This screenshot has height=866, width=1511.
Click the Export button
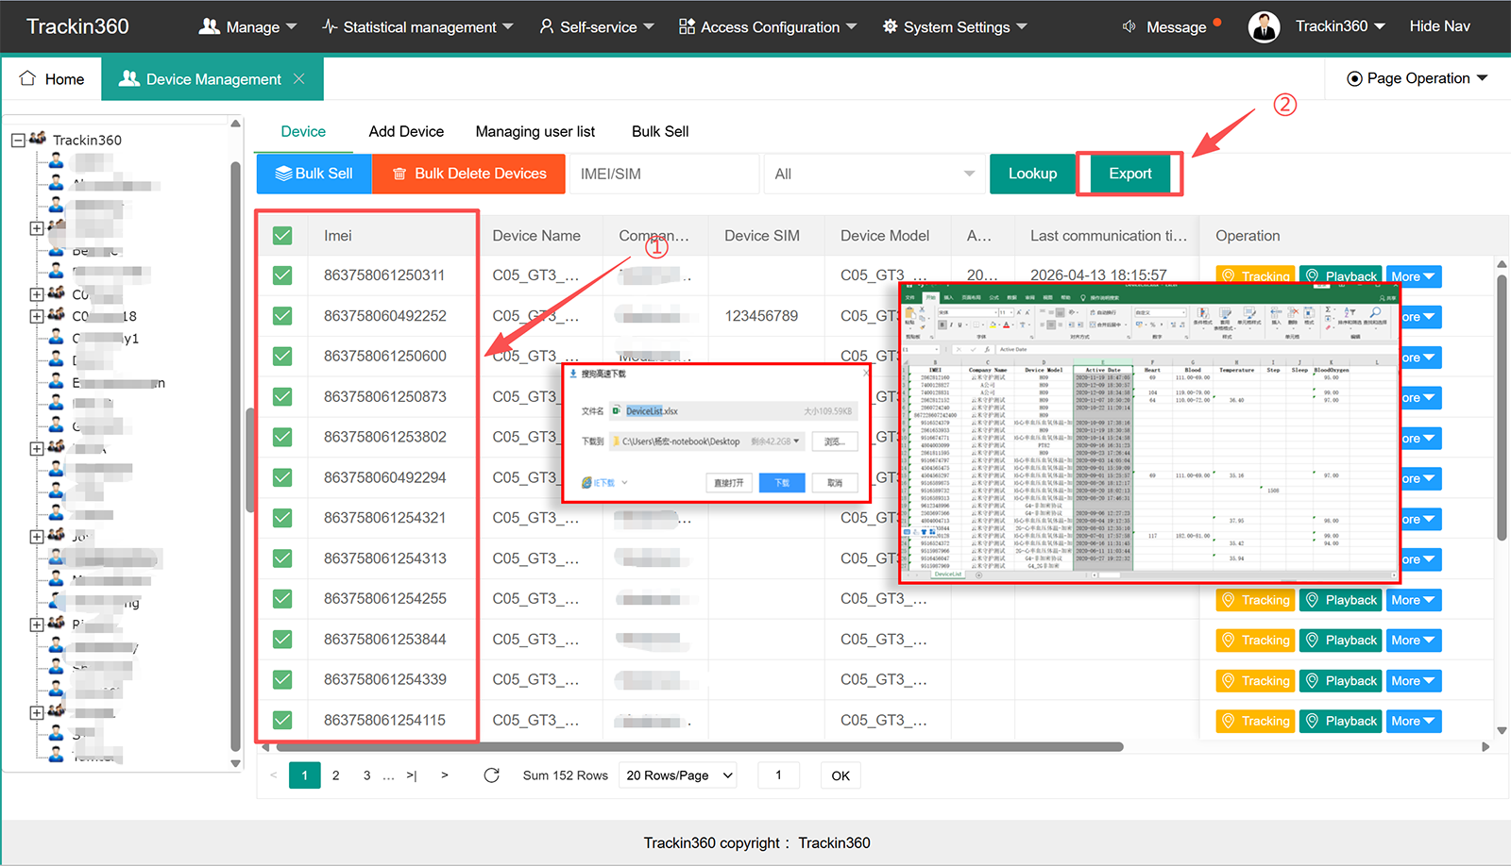[x=1129, y=174]
